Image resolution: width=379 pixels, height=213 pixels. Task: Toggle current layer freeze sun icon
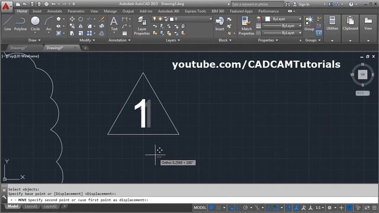click(x=160, y=19)
